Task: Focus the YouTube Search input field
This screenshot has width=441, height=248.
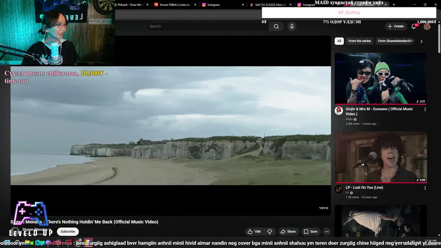Action: point(207,27)
